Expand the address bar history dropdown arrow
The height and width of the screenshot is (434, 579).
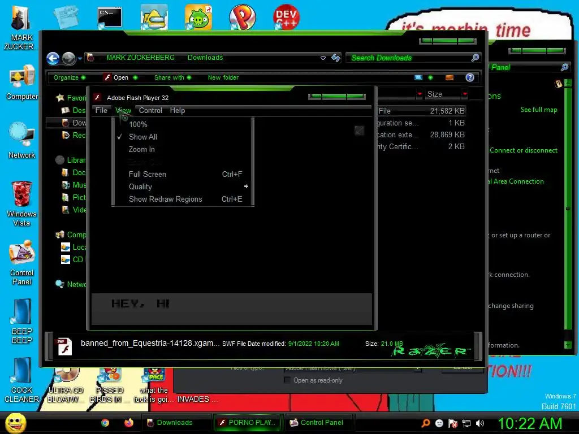323,58
